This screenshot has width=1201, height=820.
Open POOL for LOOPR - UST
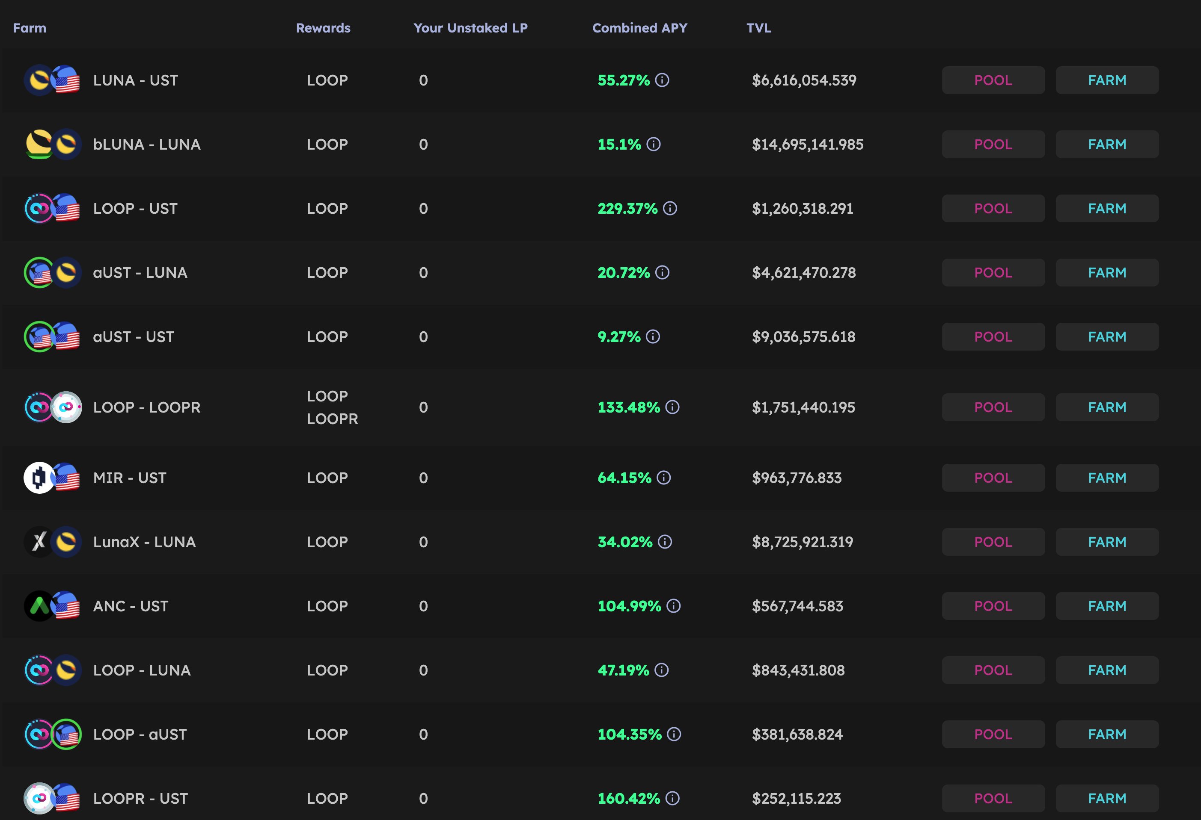(993, 798)
